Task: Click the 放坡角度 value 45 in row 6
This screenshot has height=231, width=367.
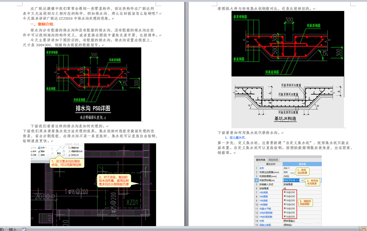Action: pos(285,188)
